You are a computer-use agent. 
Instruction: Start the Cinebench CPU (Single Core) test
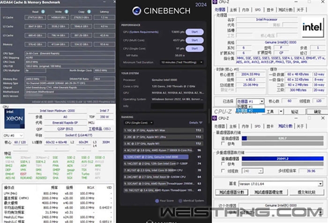[x=194, y=49]
